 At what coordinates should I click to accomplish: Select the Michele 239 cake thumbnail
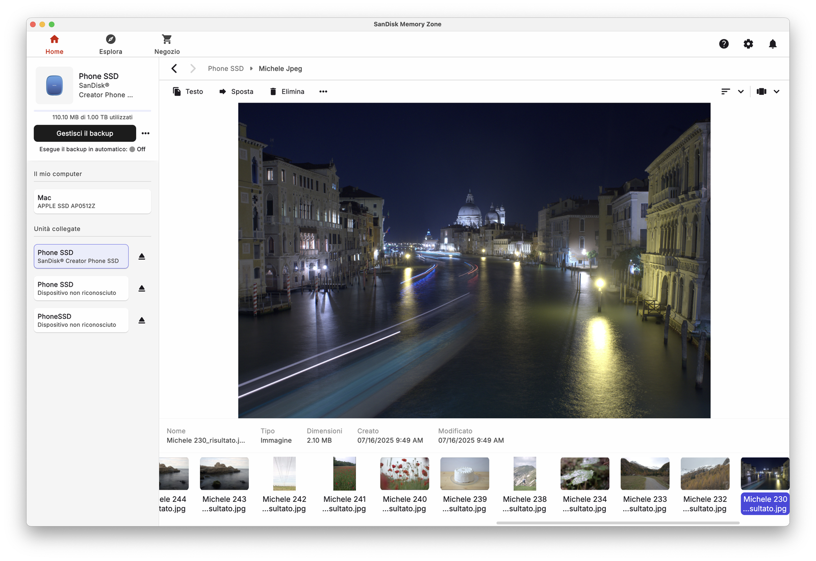tap(465, 474)
